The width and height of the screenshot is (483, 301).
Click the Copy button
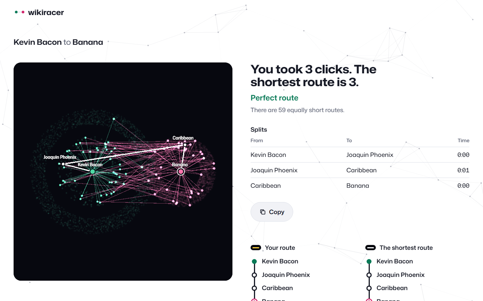click(272, 212)
